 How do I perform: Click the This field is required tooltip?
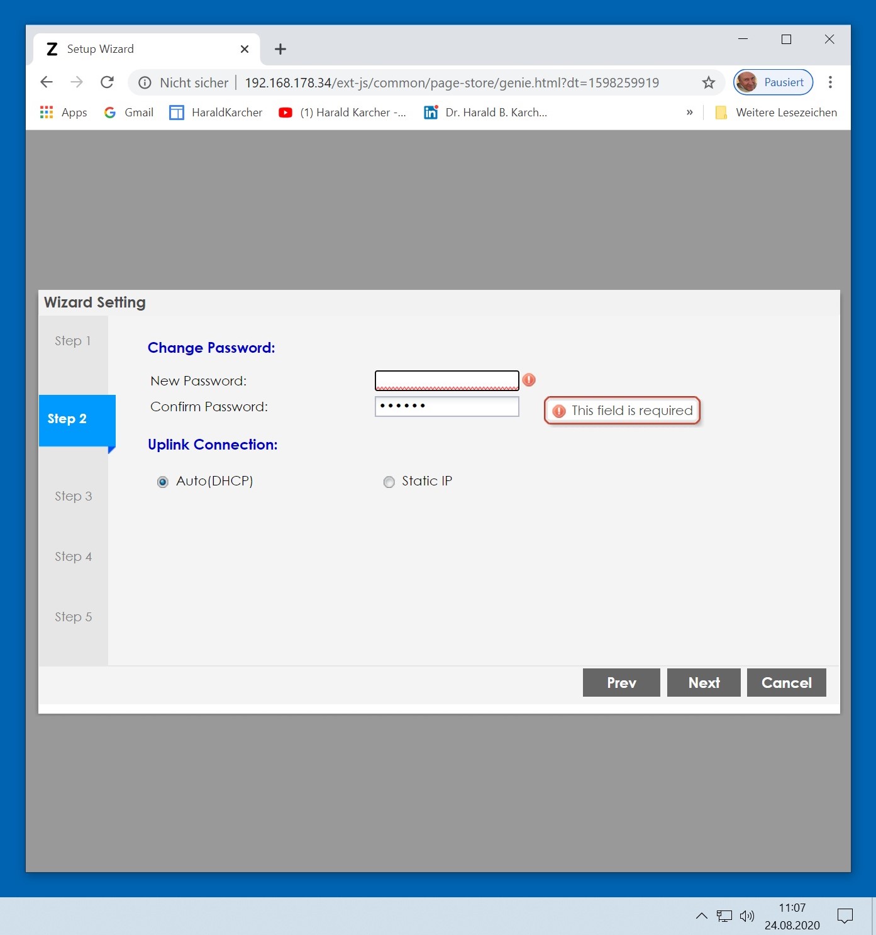622,411
